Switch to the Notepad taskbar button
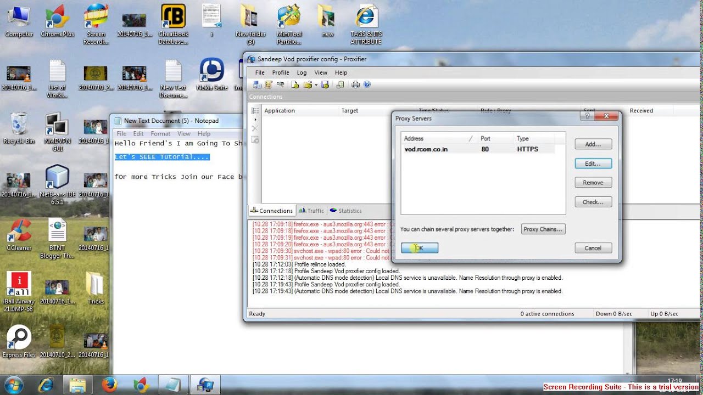Viewport: 703px width, 395px height. coord(174,385)
